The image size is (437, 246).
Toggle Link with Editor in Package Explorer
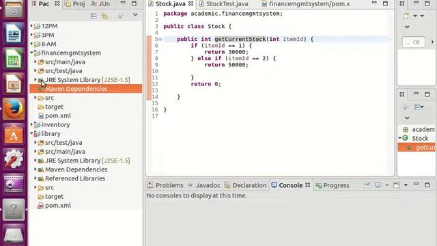pos(104,16)
